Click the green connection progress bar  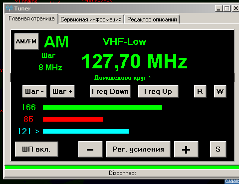122,167
